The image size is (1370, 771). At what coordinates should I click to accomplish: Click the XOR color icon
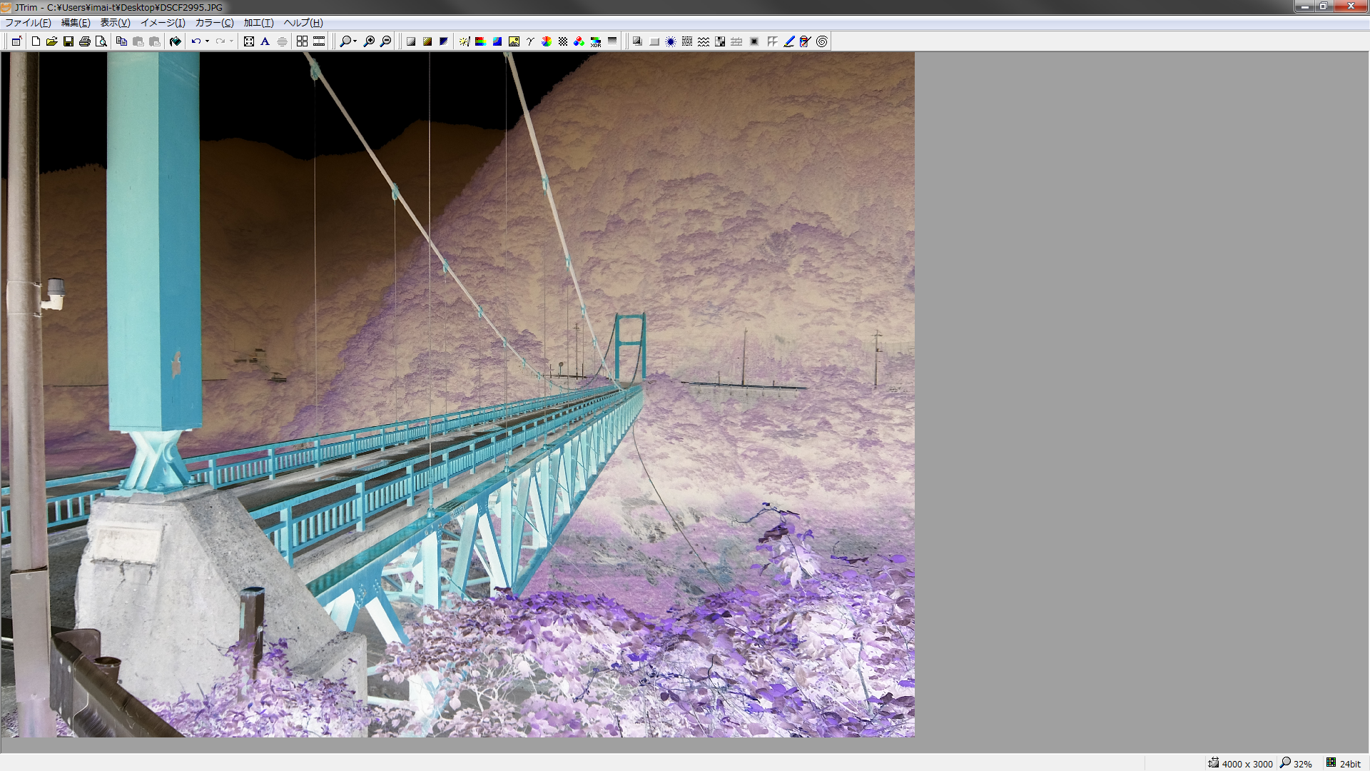click(596, 41)
